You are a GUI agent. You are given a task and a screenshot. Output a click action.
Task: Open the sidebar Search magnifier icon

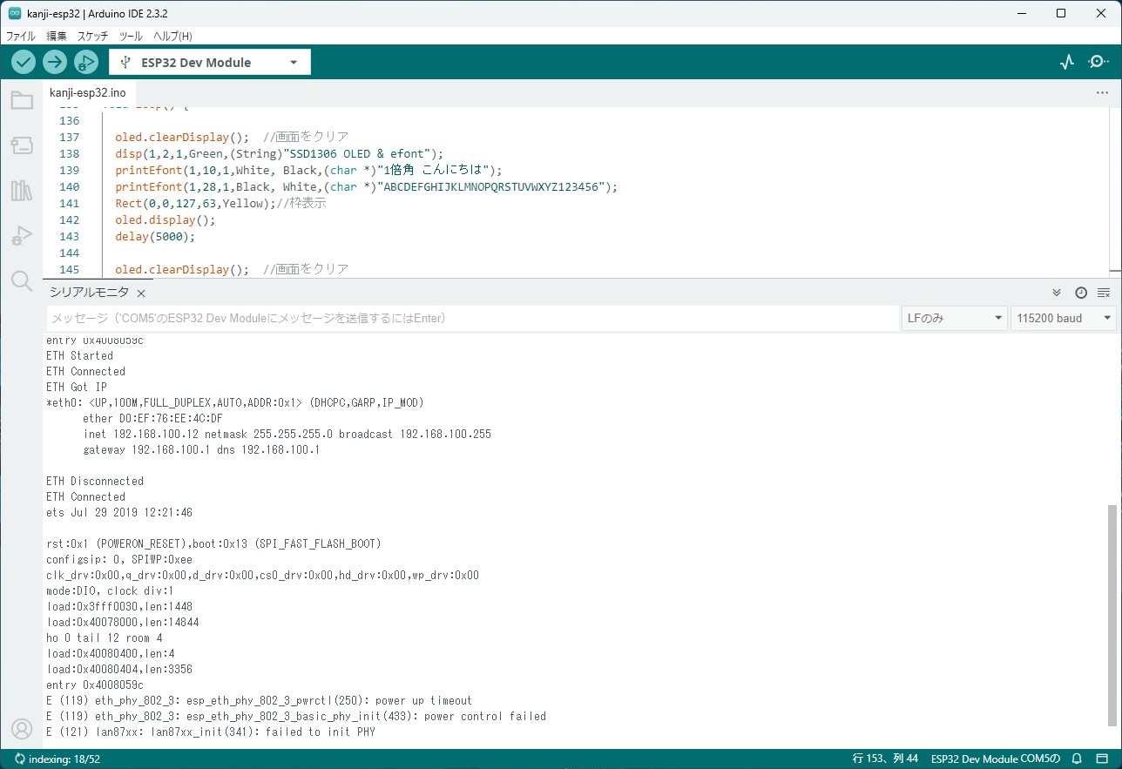click(x=22, y=280)
